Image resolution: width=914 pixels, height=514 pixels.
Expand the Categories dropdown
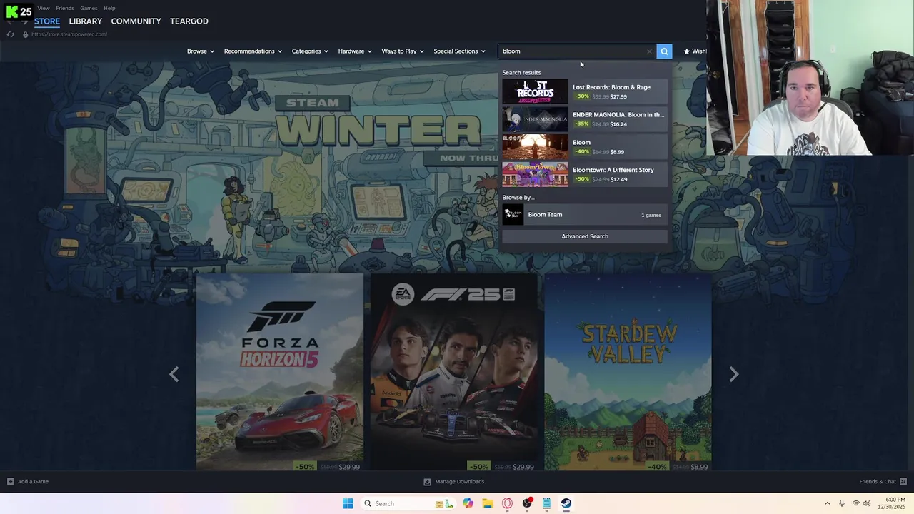[309, 51]
